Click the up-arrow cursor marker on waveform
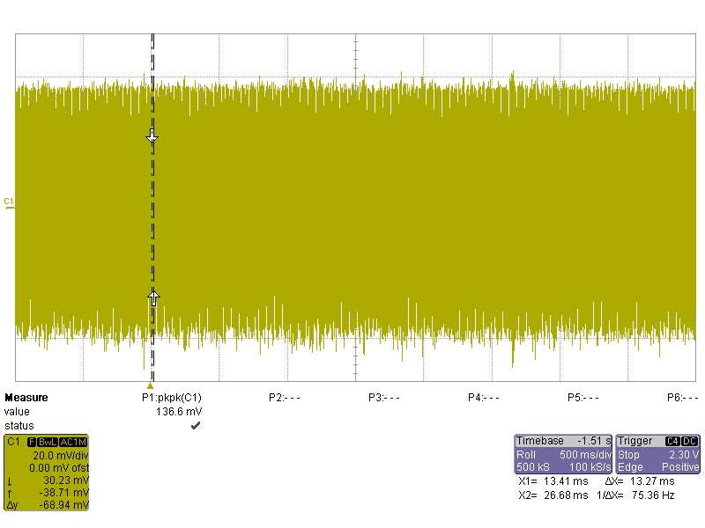The width and height of the screenshot is (705, 528). [x=153, y=297]
